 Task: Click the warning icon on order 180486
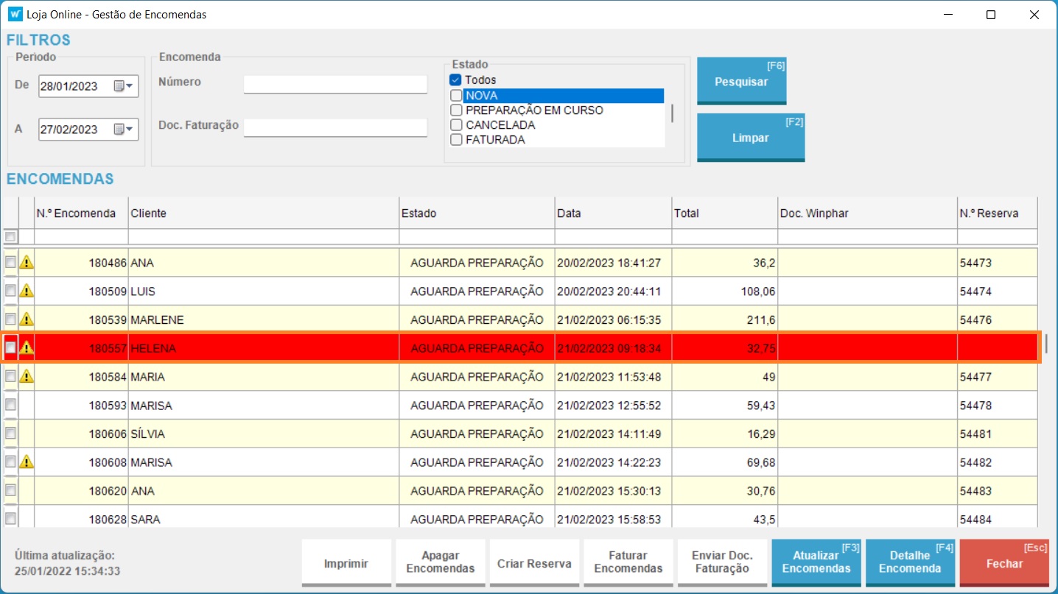coord(27,262)
